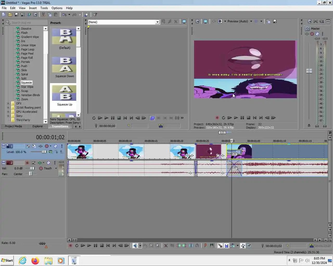Mute audio track 2
333x266 pixels.
pos(48,163)
